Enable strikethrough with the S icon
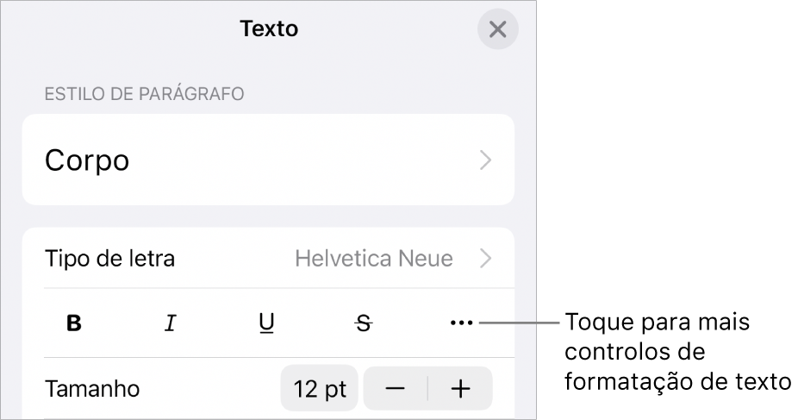The width and height of the screenshot is (798, 420). click(x=365, y=323)
